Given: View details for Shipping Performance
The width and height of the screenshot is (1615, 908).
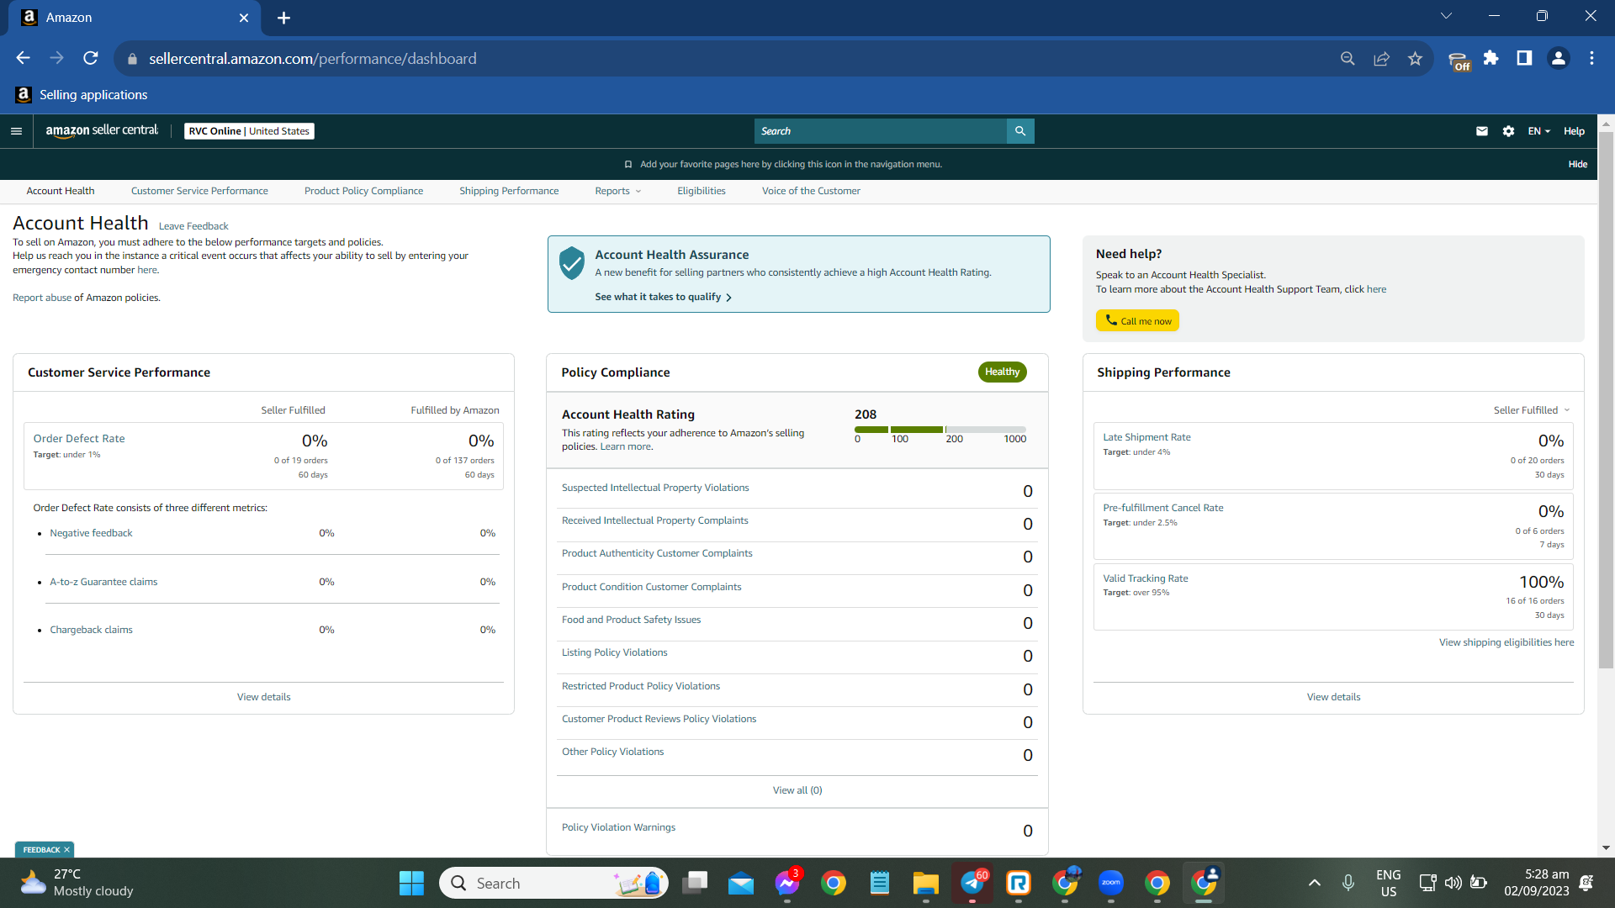Looking at the screenshot, I should point(1333,697).
